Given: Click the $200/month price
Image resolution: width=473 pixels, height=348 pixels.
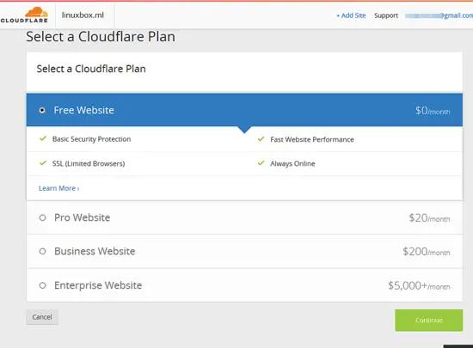Looking at the screenshot, I should [427, 252].
